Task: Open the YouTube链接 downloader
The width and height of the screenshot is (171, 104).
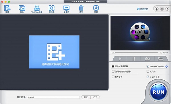Action: [37, 9]
